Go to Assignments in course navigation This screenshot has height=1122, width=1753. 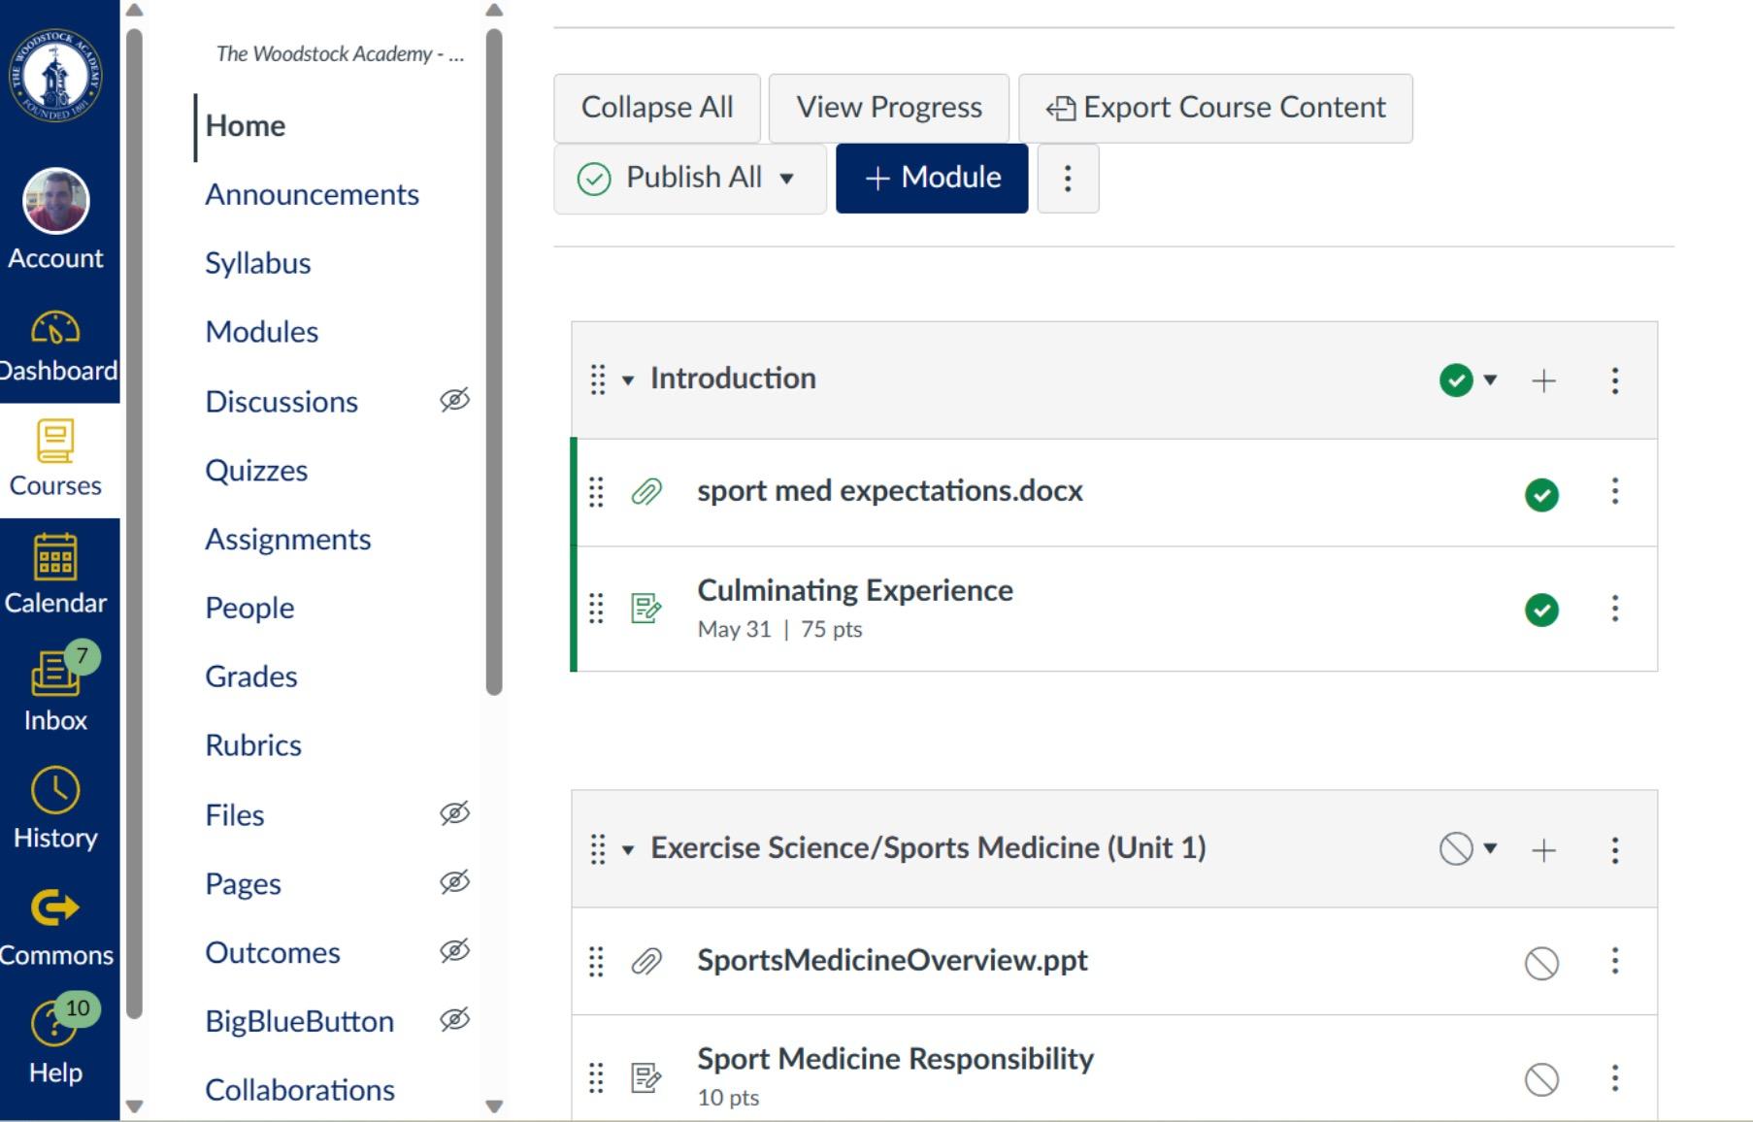pyautogui.click(x=287, y=540)
